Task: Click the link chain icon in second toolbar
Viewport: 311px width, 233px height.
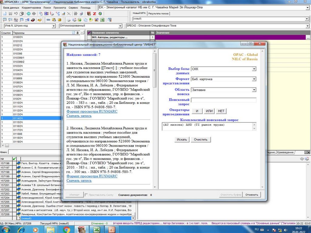Action: tap(48, 20)
